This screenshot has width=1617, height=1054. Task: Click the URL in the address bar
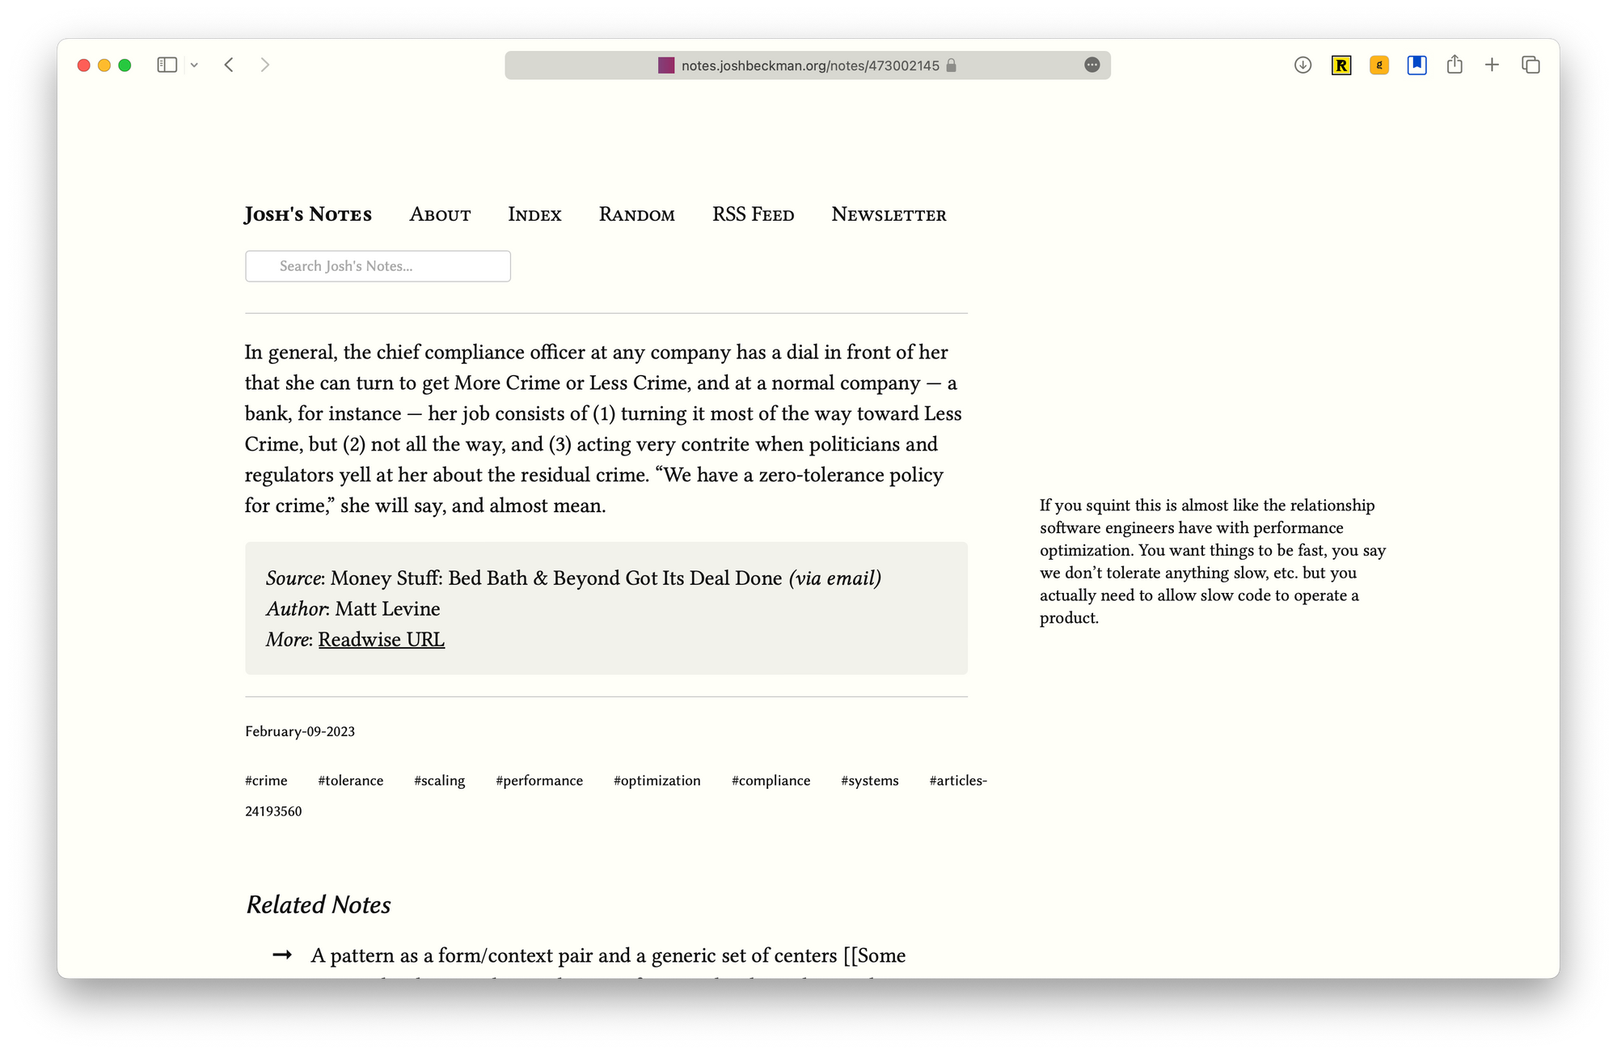809,66
